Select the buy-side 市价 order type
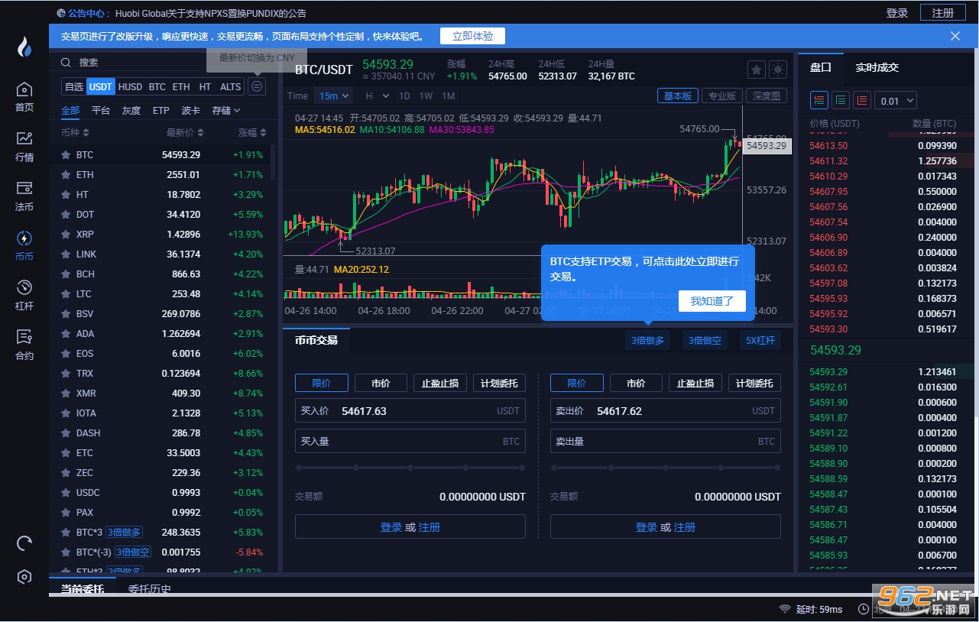 tap(381, 383)
